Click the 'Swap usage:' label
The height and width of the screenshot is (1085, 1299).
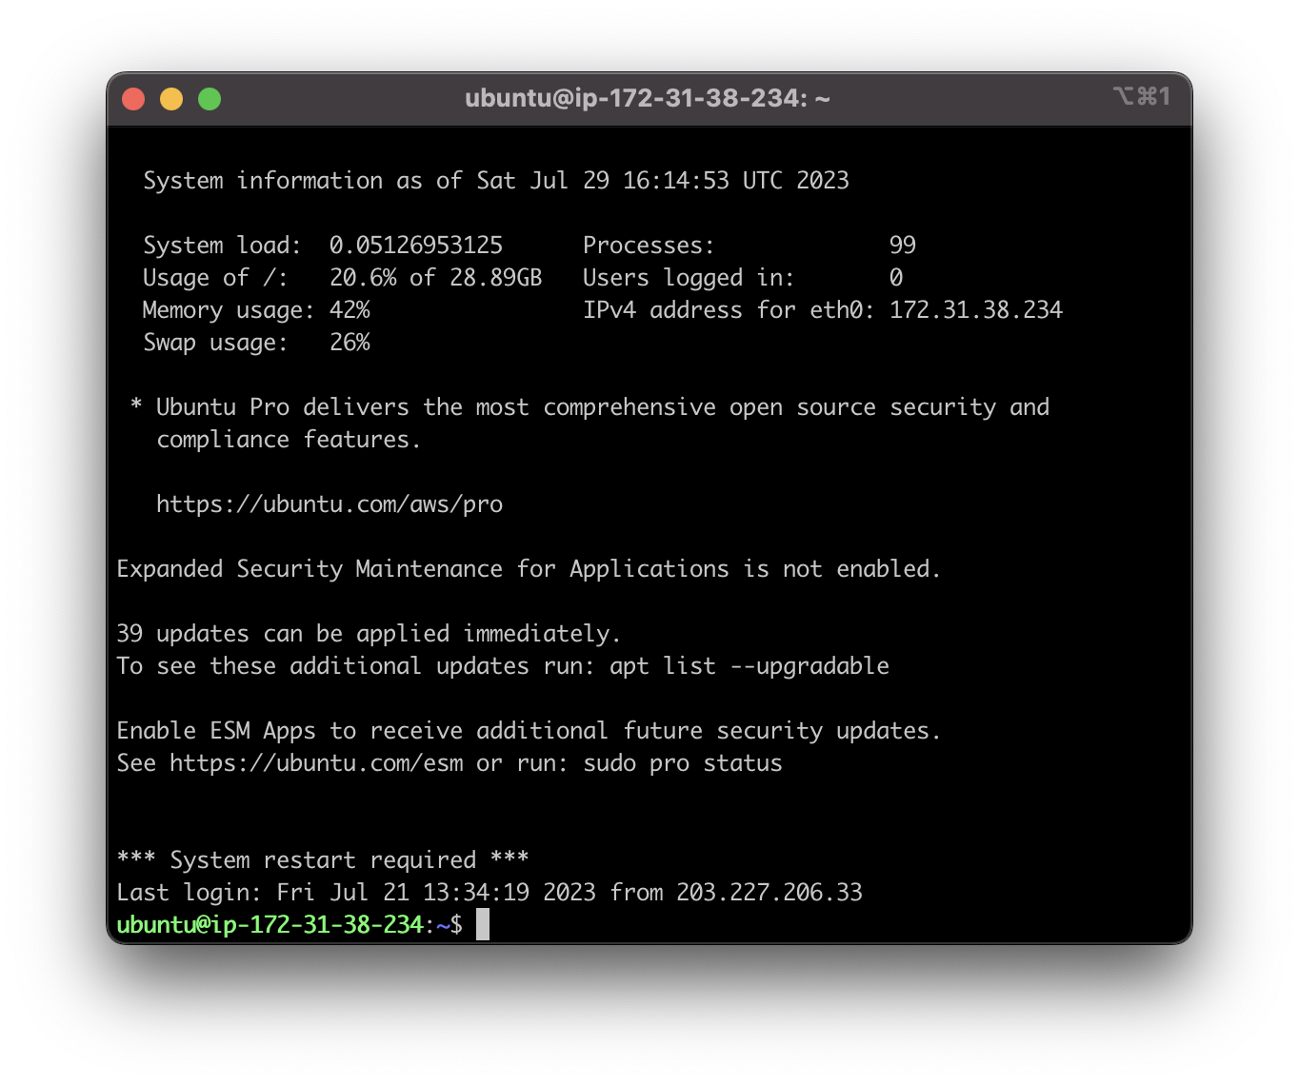(215, 343)
